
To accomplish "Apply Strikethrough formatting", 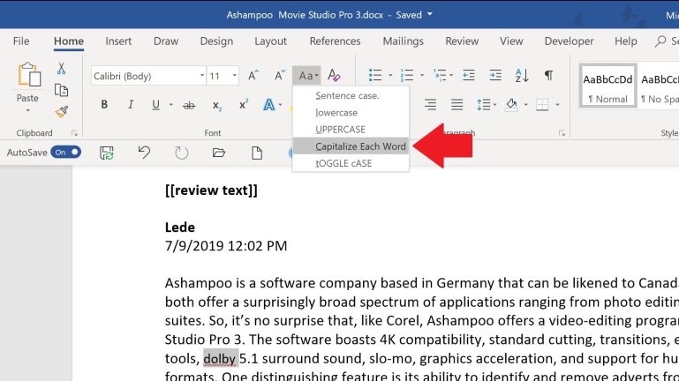I will (189, 105).
